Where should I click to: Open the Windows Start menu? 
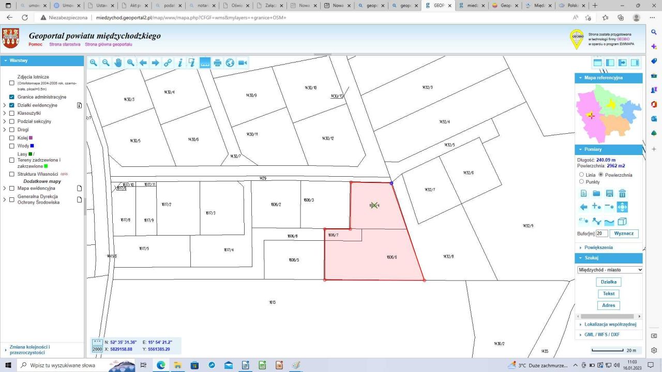[8, 365]
